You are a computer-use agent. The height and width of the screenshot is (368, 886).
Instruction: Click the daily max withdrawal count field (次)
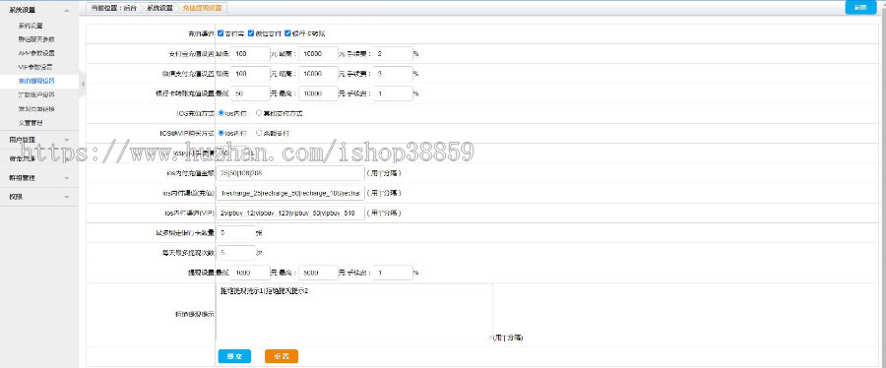point(235,252)
